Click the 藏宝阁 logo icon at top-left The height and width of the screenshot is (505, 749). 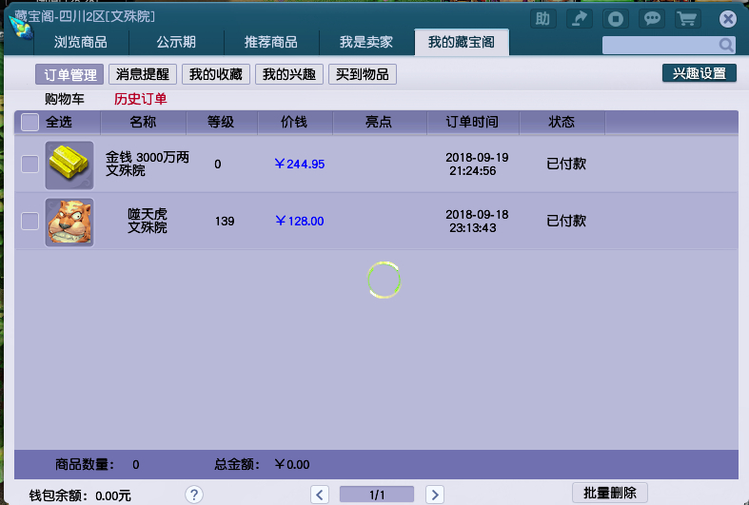point(20,27)
